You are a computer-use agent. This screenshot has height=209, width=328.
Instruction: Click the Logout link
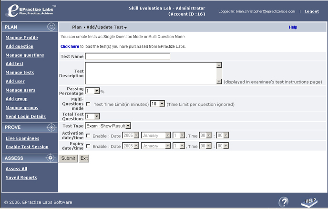point(311,11)
